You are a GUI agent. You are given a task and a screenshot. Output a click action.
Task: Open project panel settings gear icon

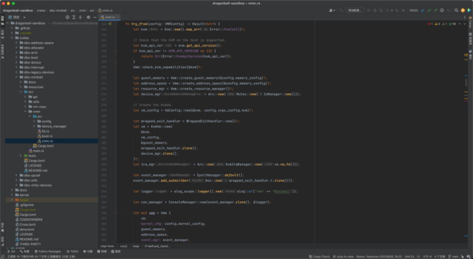pos(88,17)
